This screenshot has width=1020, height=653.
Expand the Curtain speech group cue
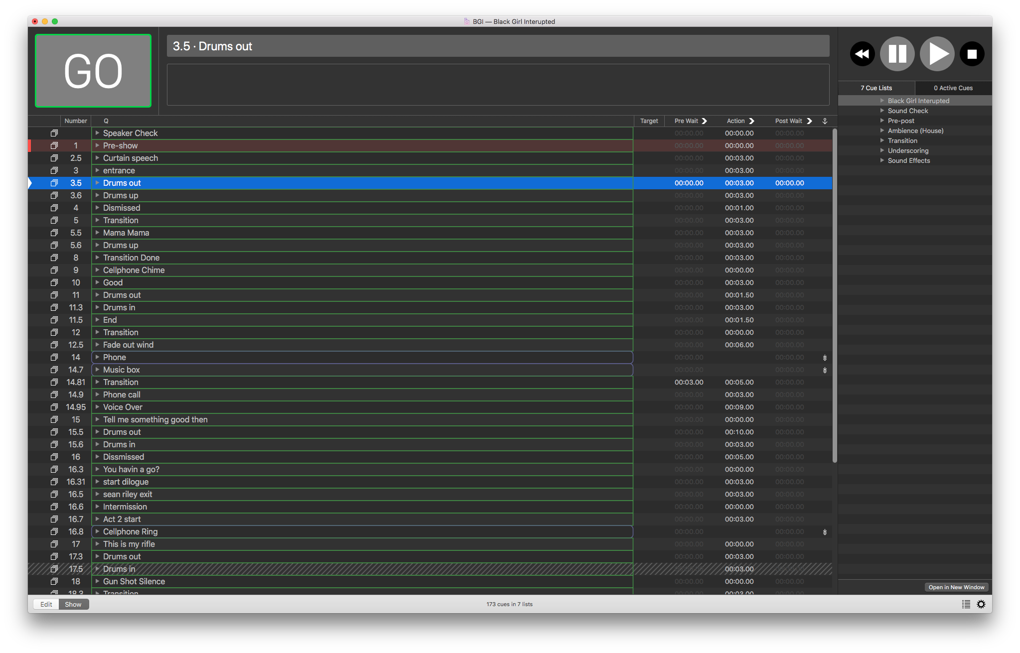[x=98, y=158]
